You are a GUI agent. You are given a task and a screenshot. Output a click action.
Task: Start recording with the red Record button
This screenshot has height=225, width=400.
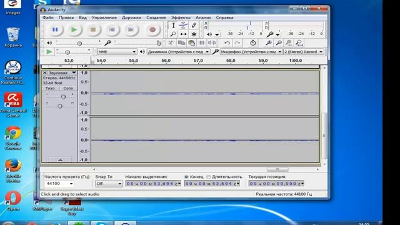[x=152, y=30]
